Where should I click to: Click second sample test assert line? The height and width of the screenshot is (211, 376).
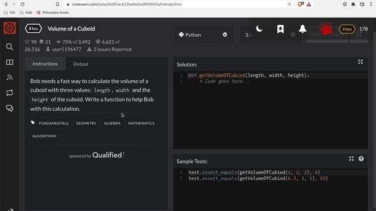tap(258, 178)
